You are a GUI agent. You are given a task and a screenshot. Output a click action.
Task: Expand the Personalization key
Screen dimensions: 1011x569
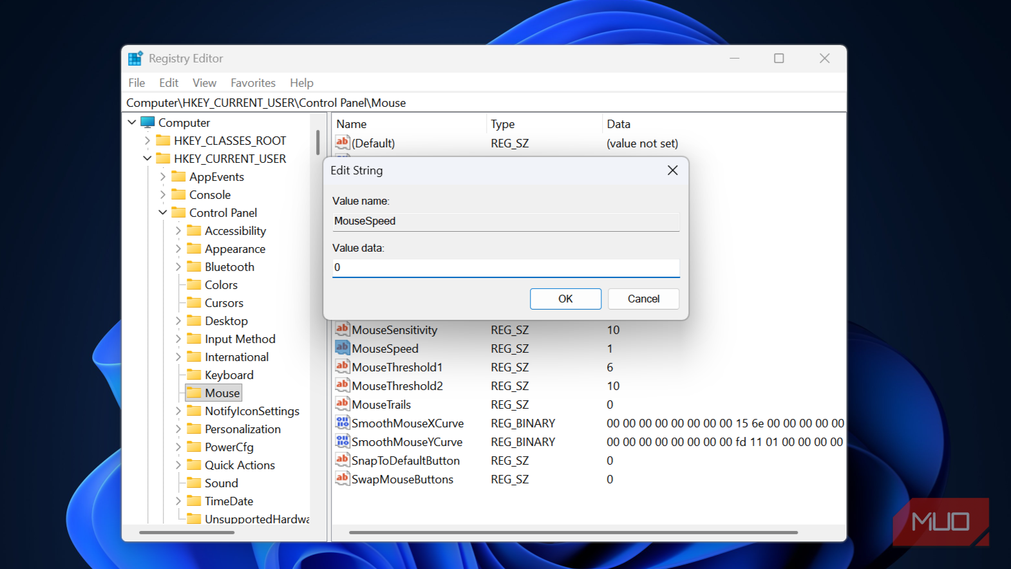click(x=178, y=429)
